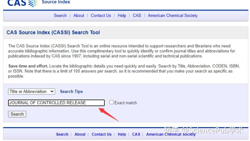Open Contact Us in footer navigation

(102, 134)
